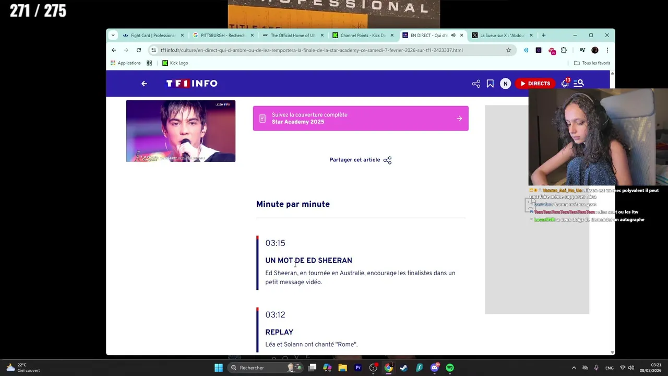Open Premiere Pro from the taskbar
The width and height of the screenshot is (668, 376).
pyautogui.click(x=358, y=368)
